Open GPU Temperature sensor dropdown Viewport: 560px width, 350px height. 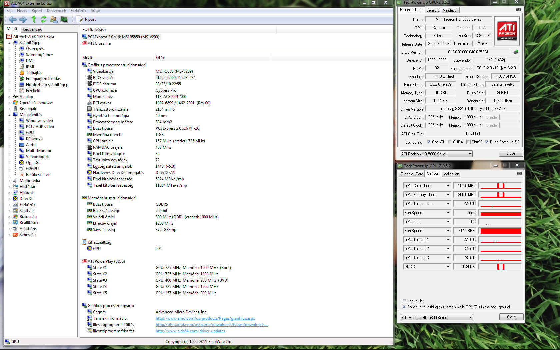tap(448, 204)
